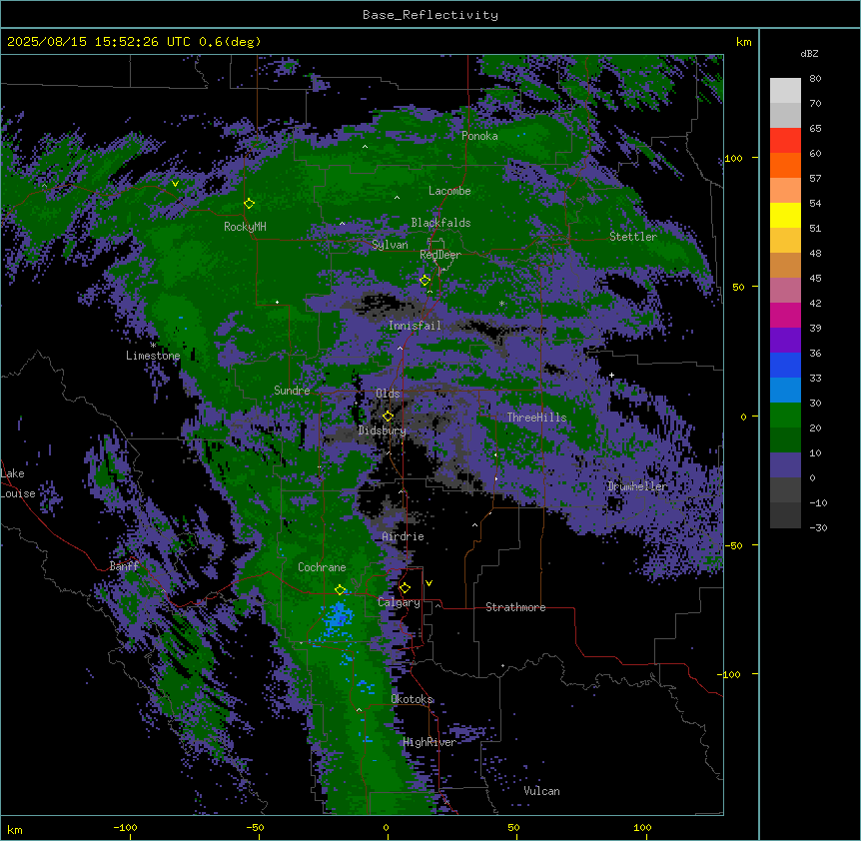Pick the bright green swatch between 30 and 20 dBZ
The width and height of the screenshot is (861, 841).
click(785, 416)
